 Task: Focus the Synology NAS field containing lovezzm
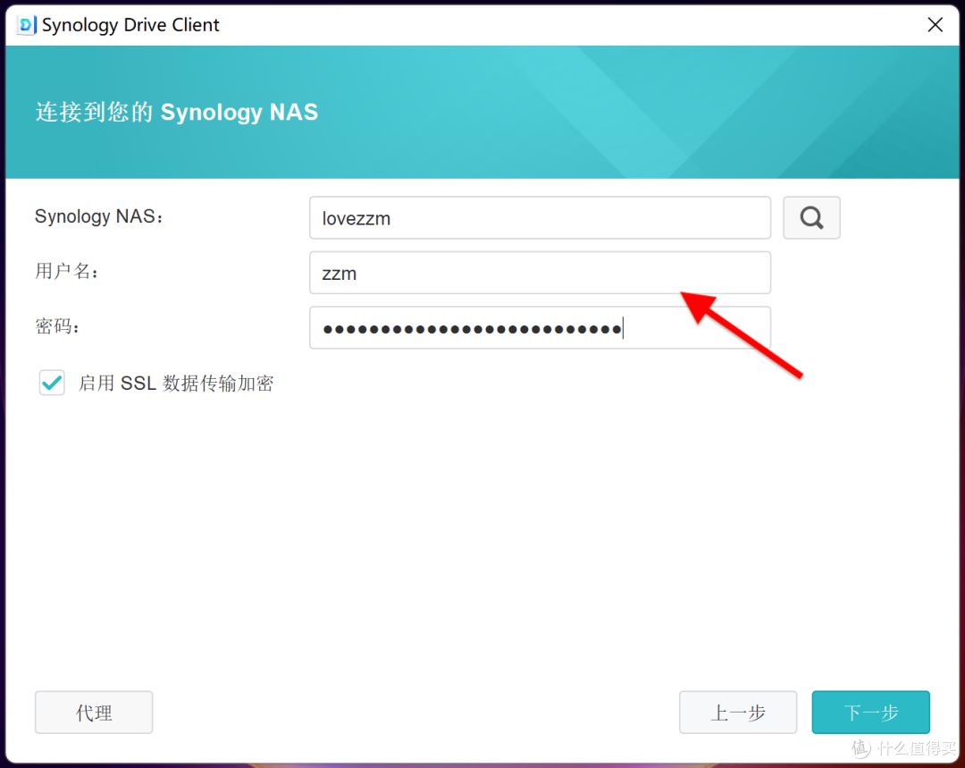point(539,218)
